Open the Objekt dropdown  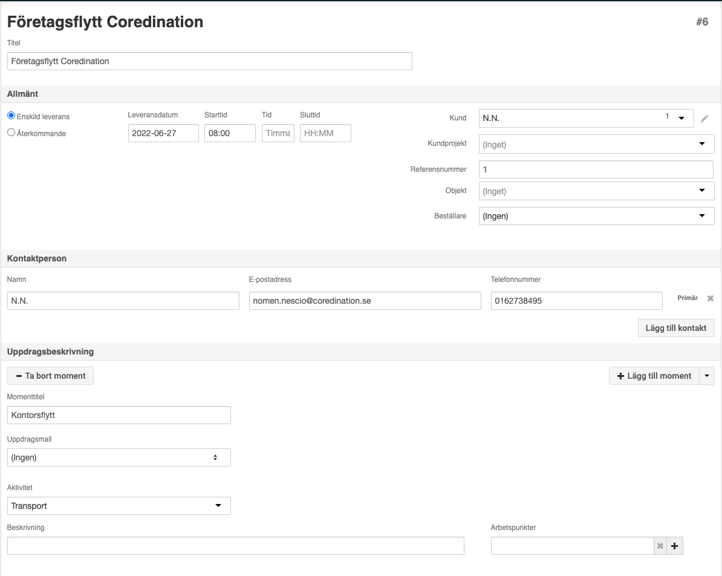(x=597, y=191)
